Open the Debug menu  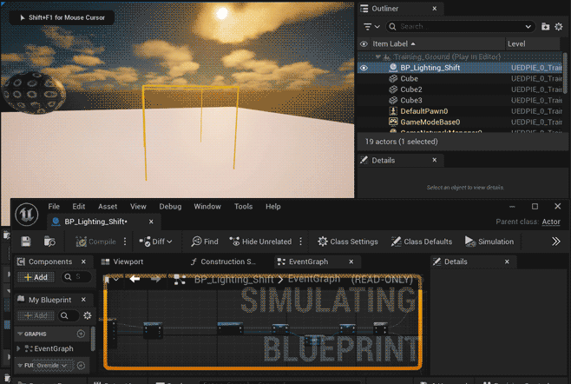tap(170, 207)
